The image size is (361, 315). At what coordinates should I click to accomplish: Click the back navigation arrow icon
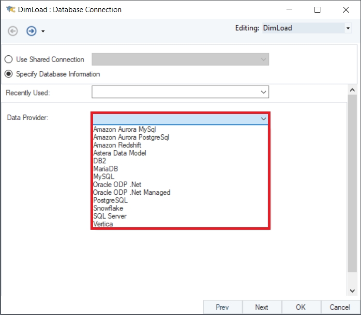pos(13,31)
